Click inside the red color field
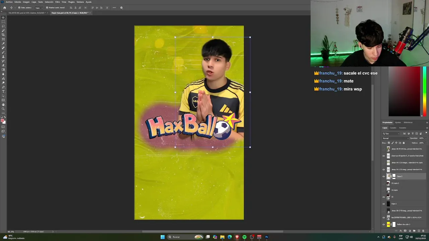Image resolution: width=429 pixels, height=241 pixels. click(404, 91)
